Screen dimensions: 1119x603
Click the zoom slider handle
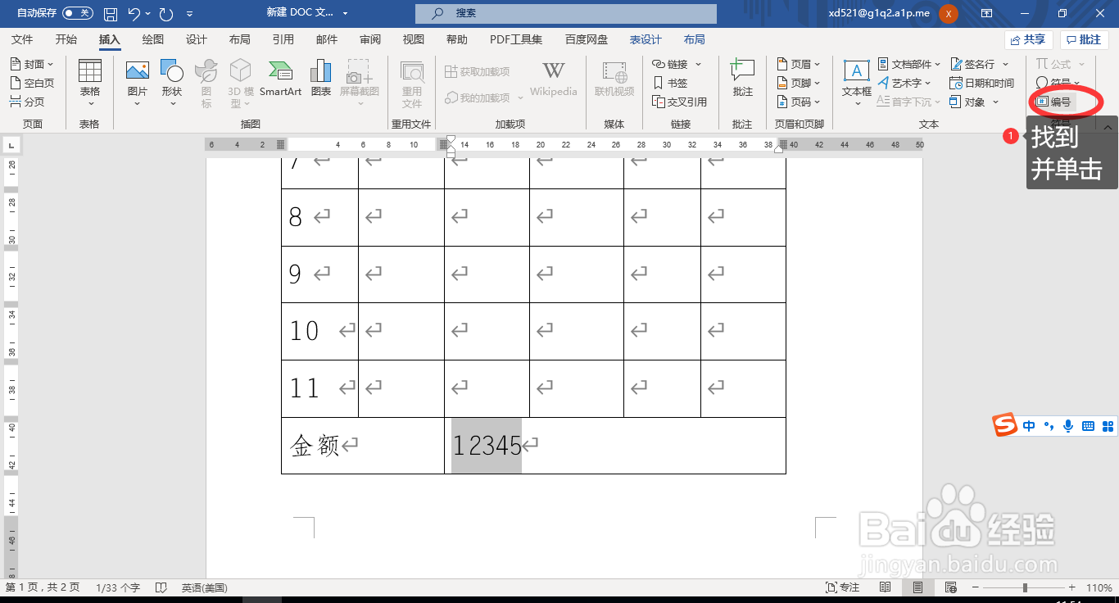1025,587
